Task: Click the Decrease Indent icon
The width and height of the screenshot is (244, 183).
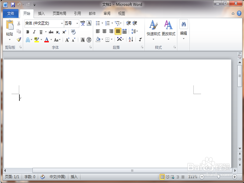Action: point(128,23)
